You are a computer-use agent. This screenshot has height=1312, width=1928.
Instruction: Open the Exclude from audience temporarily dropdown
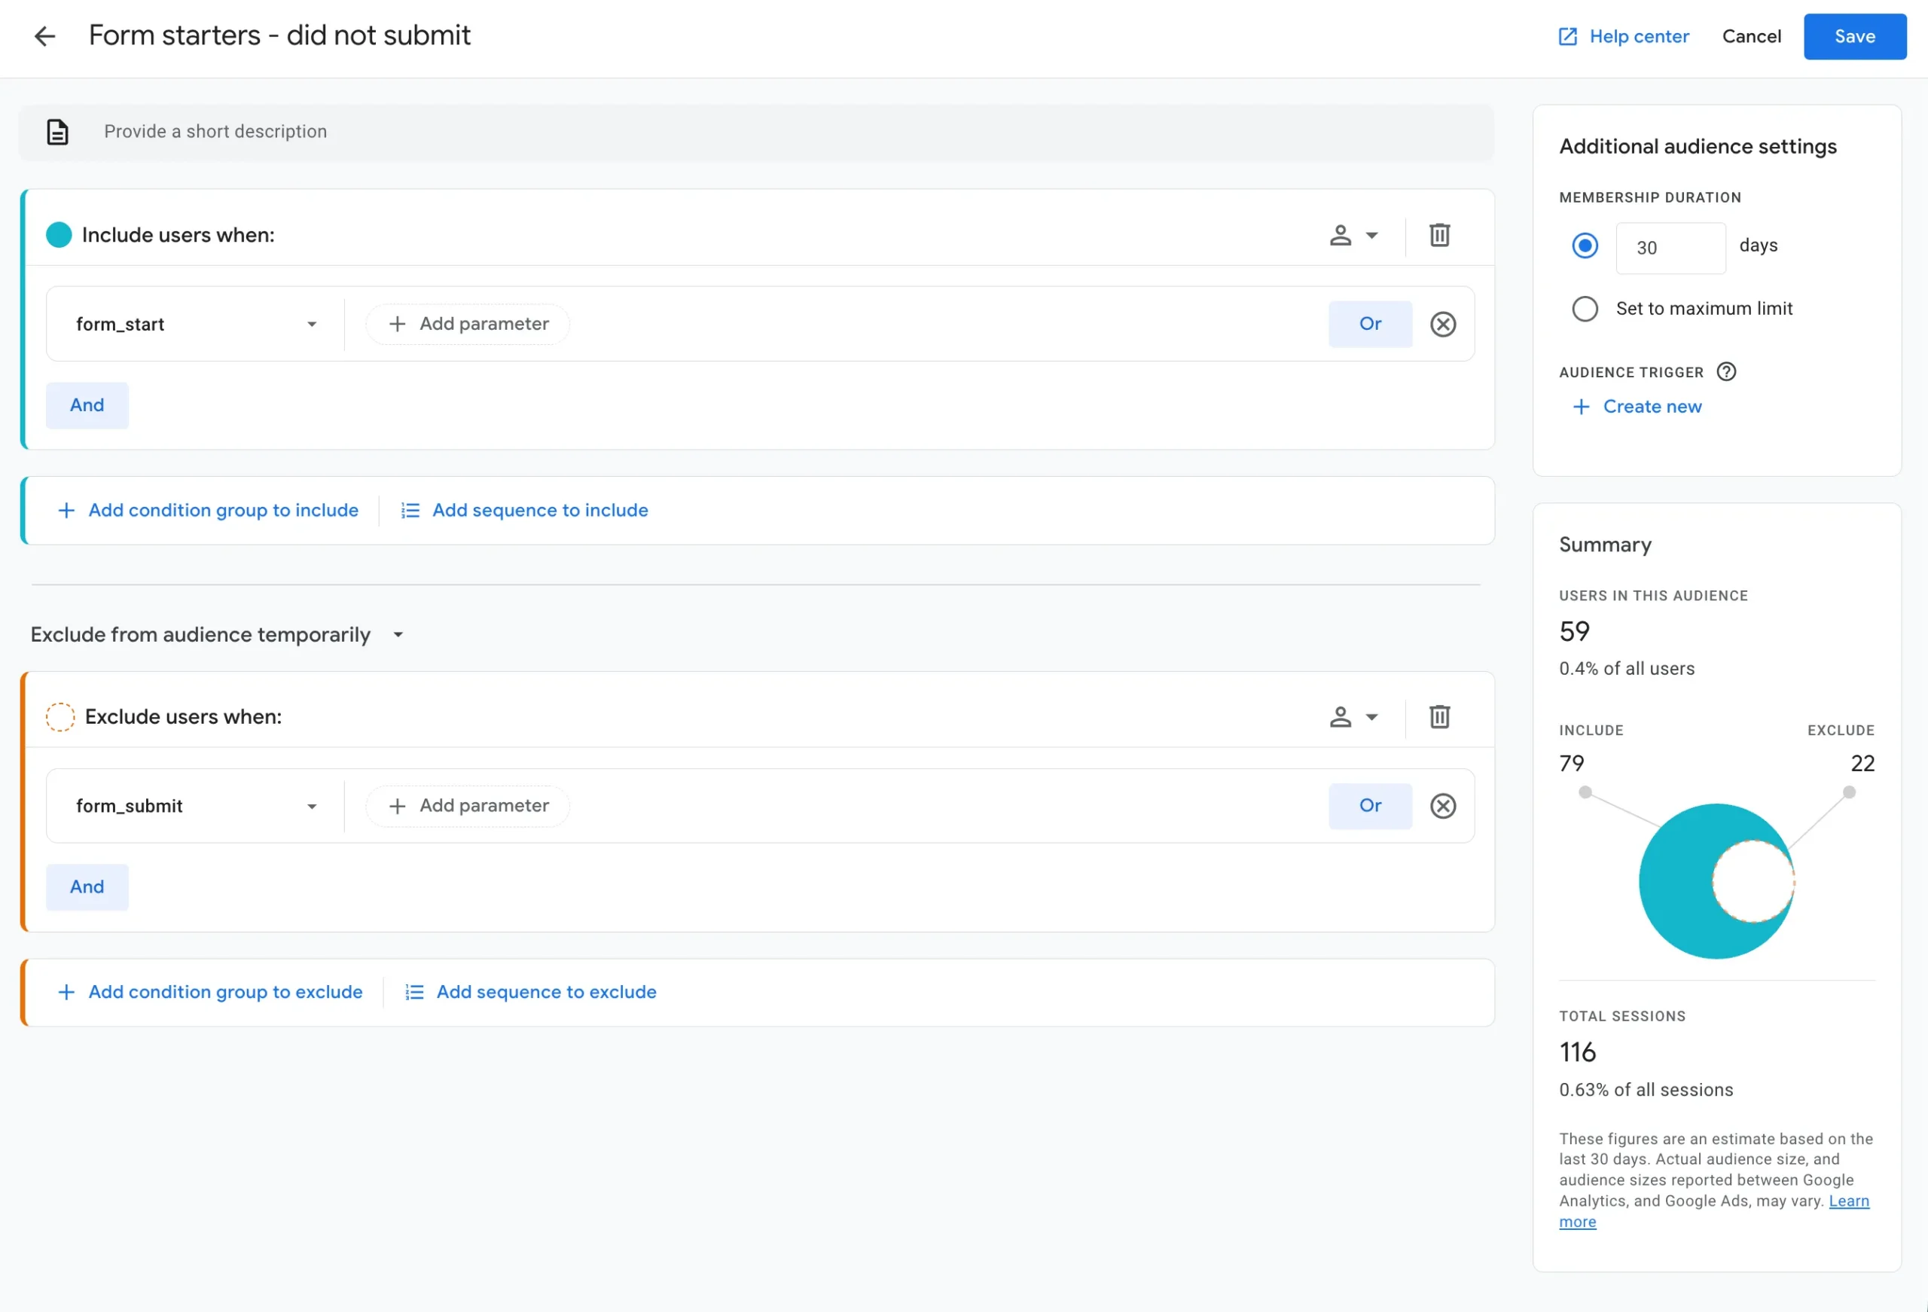[398, 634]
